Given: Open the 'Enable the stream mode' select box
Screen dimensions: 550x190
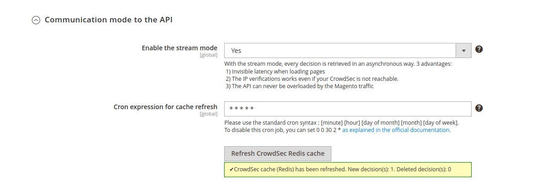Looking at the screenshot, I should tap(340, 50).
